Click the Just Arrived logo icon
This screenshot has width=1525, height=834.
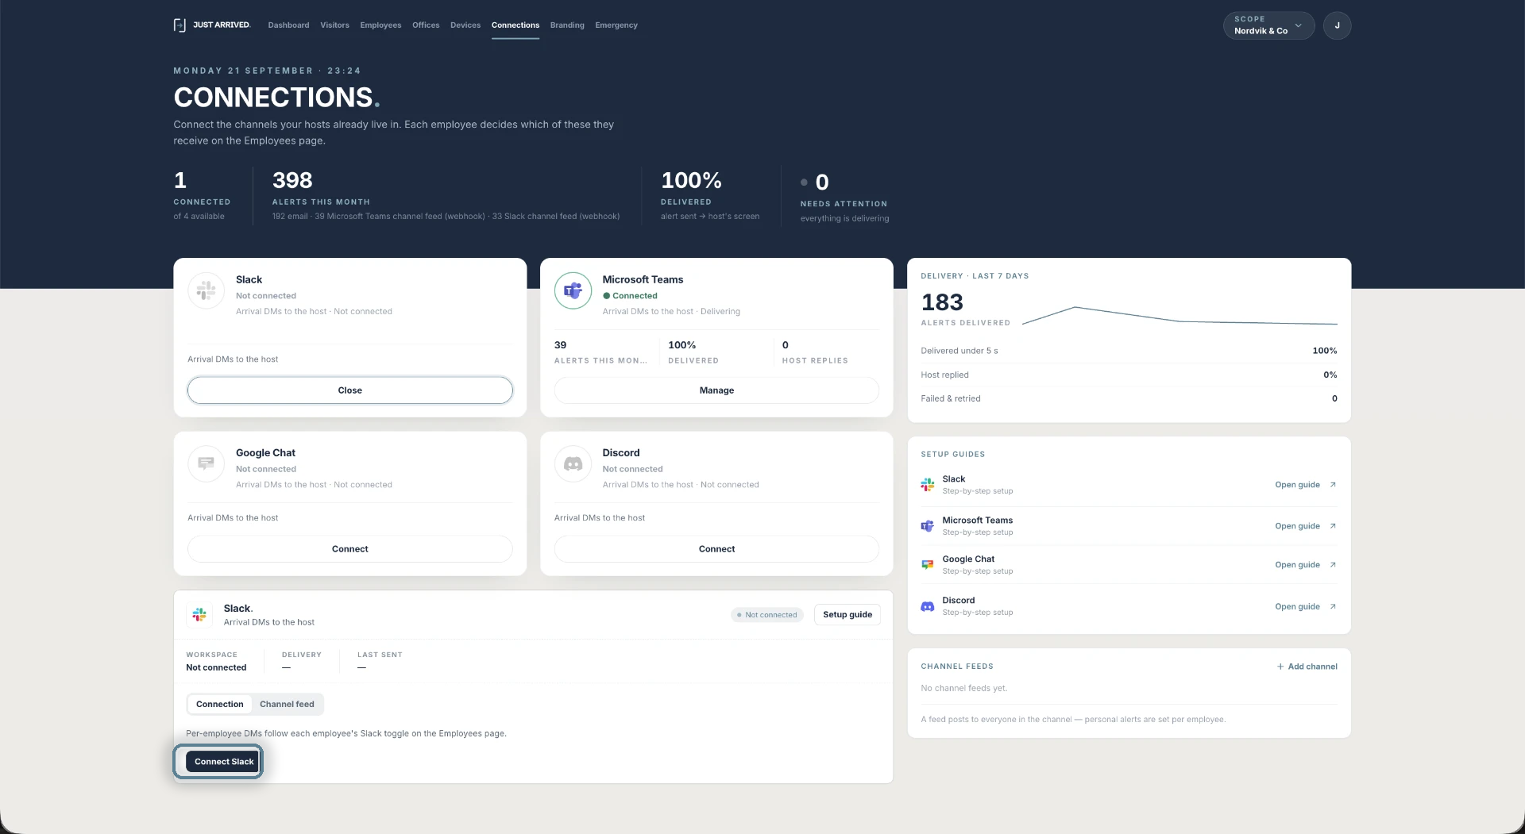(x=180, y=25)
